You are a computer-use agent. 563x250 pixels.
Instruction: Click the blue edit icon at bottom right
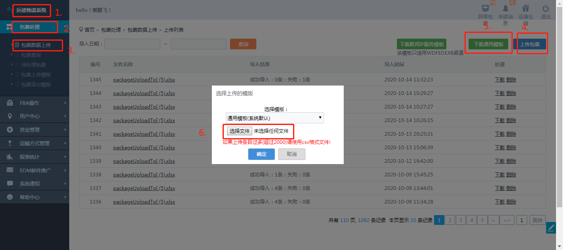pyautogui.click(x=551, y=228)
